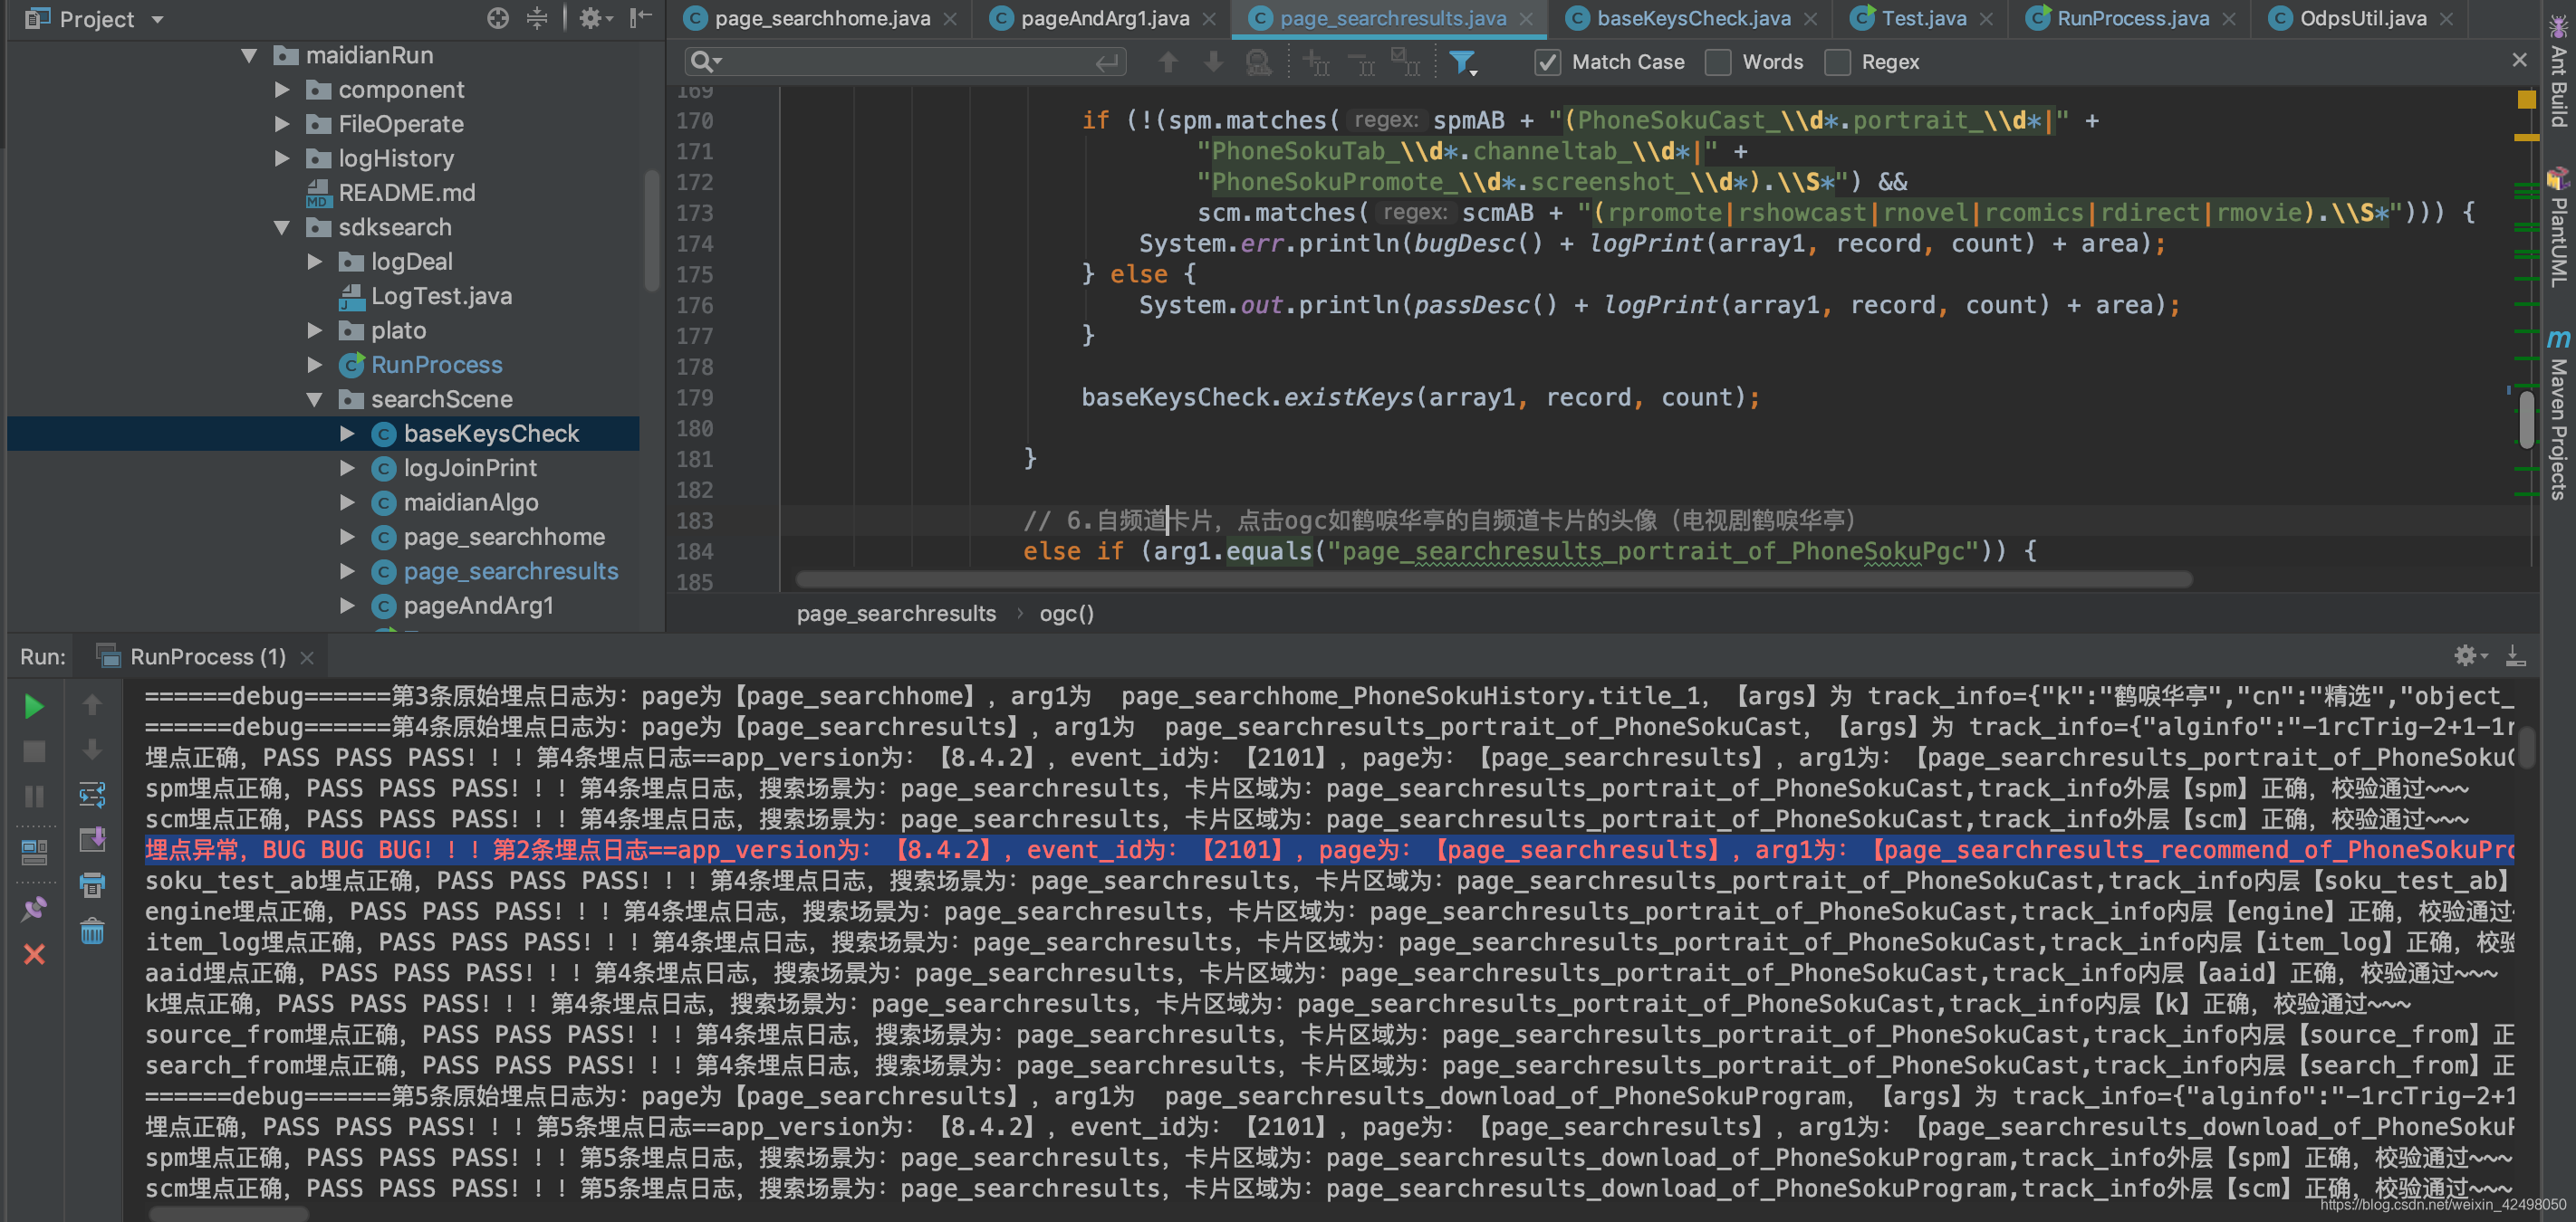Image resolution: width=2576 pixels, height=1222 pixels.
Task: Click the red Close icon in Run panel
Action: click(33, 954)
